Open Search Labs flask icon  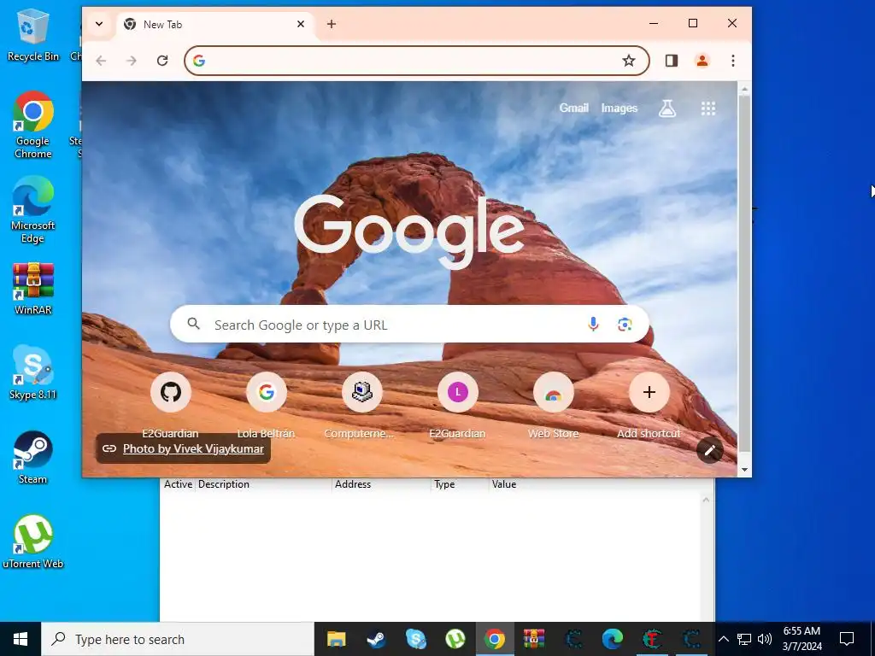click(667, 108)
